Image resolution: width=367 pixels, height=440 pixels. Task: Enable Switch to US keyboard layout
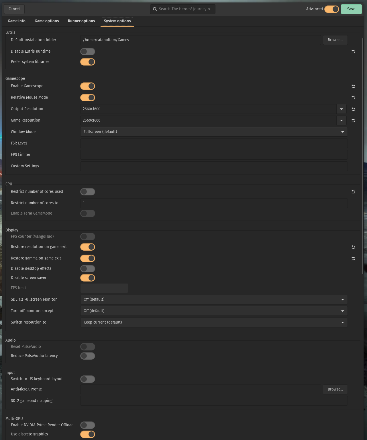tap(88, 379)
